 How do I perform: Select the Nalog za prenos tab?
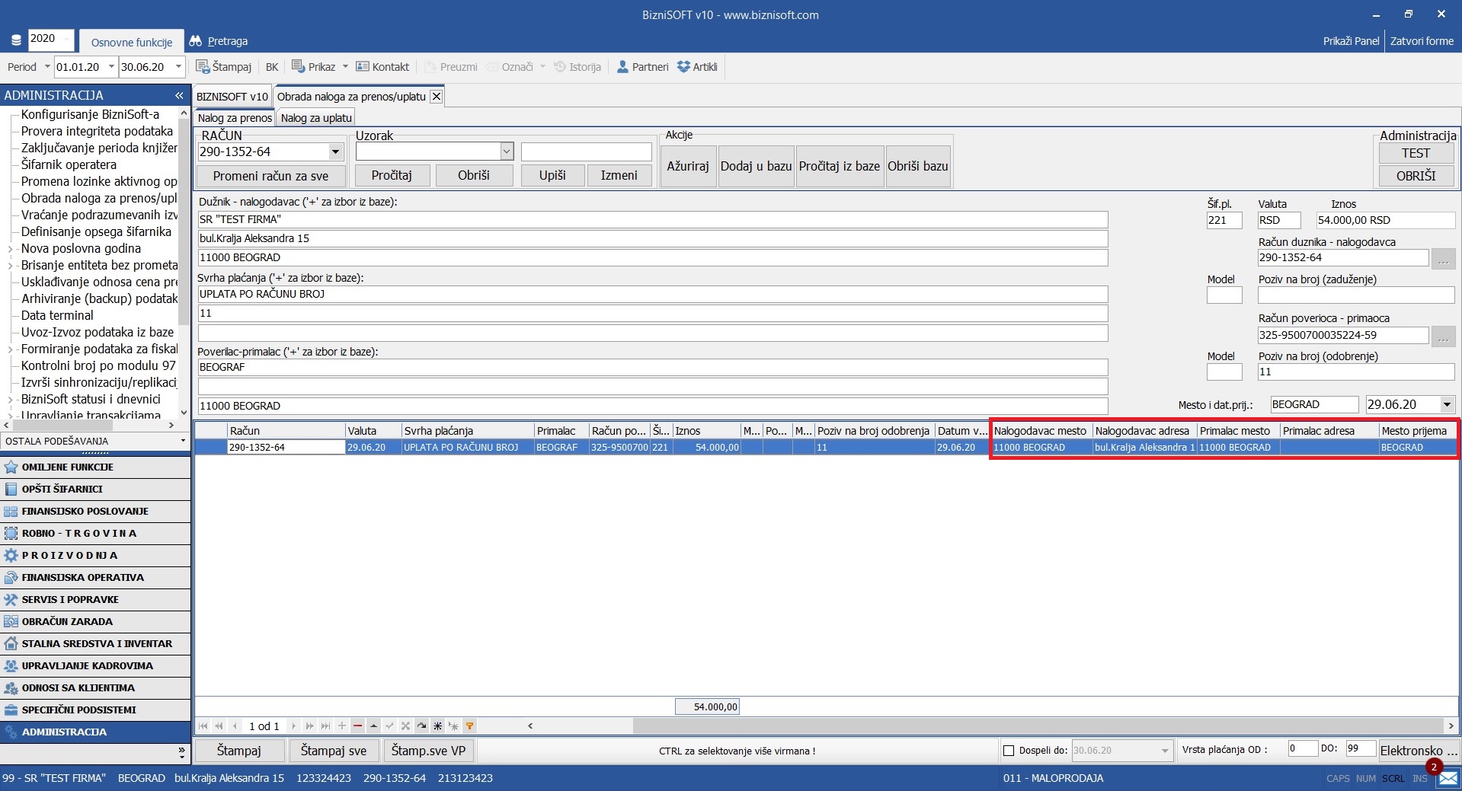coord(235,118)
